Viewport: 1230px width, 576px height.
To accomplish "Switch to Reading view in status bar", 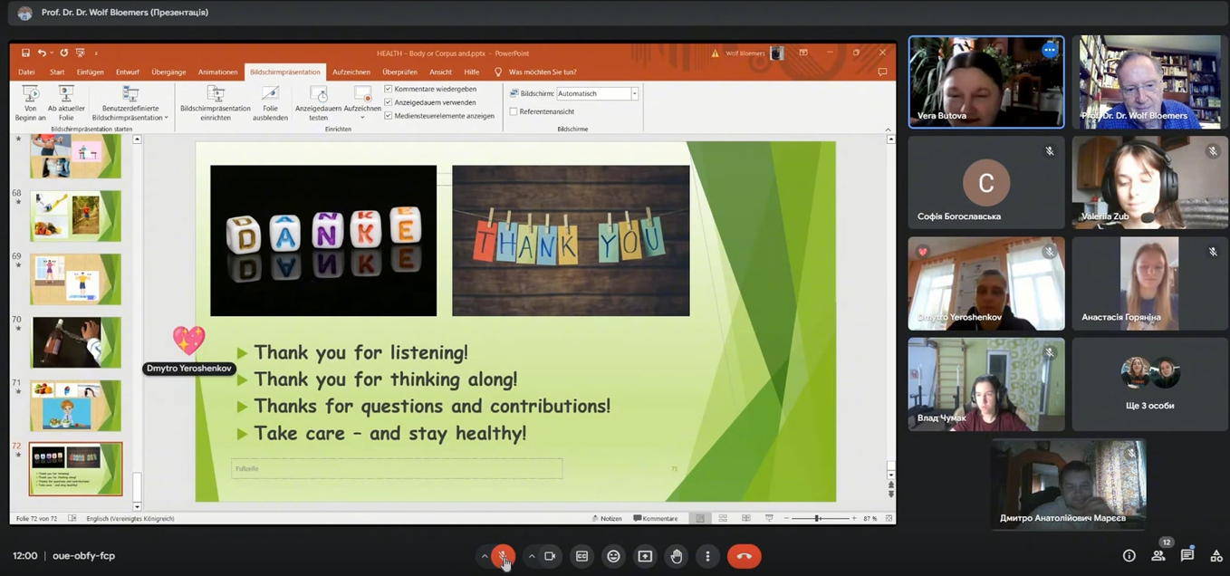I will pyautogui.click(x=745, y=519).
